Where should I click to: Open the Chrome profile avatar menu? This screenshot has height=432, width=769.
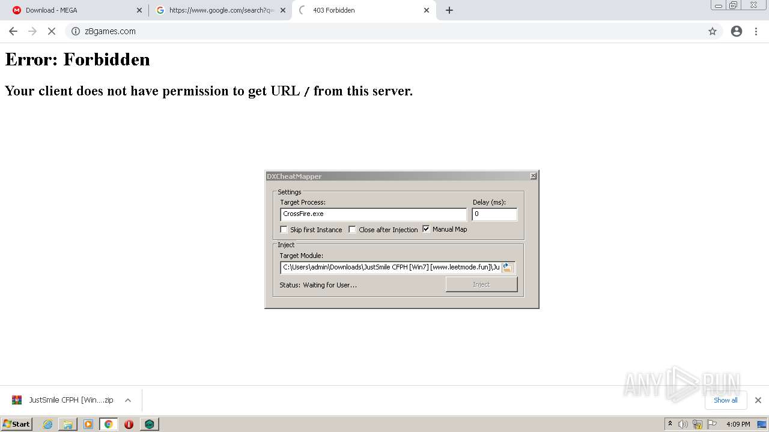click(737, 31)
